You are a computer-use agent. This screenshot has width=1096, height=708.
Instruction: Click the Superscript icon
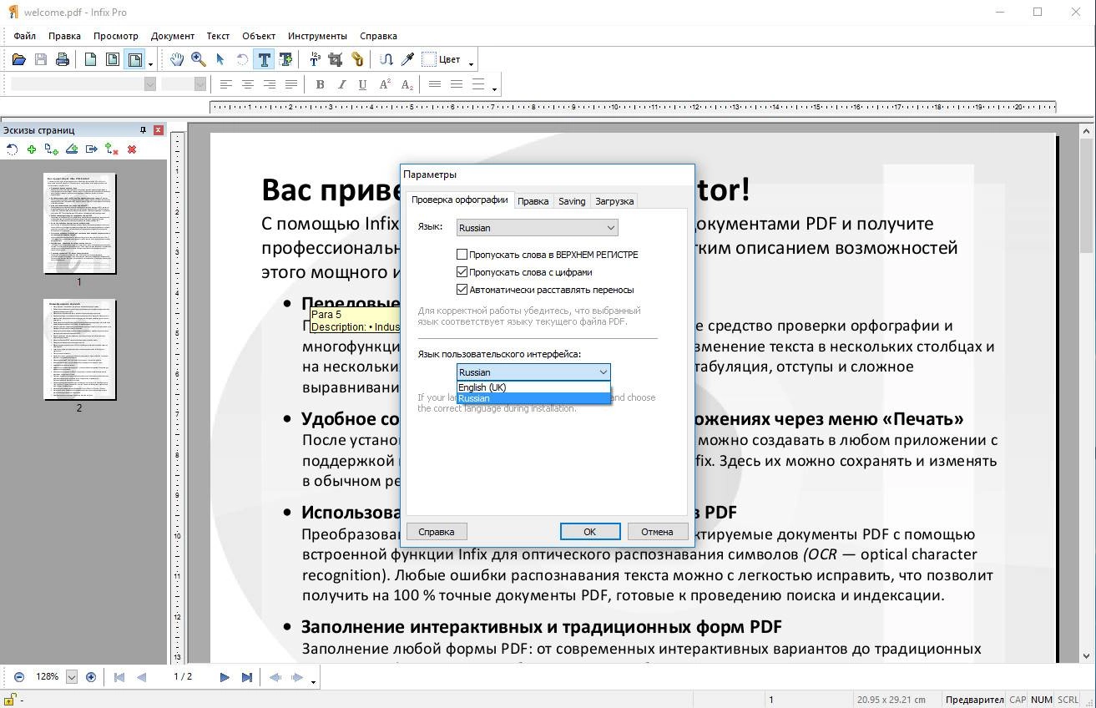click(x=385, y=84)
